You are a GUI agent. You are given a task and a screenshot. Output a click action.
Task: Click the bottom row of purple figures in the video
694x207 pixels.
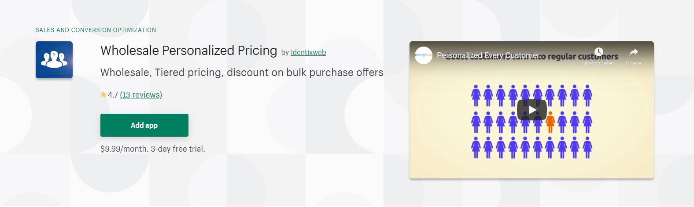(532, 148)
